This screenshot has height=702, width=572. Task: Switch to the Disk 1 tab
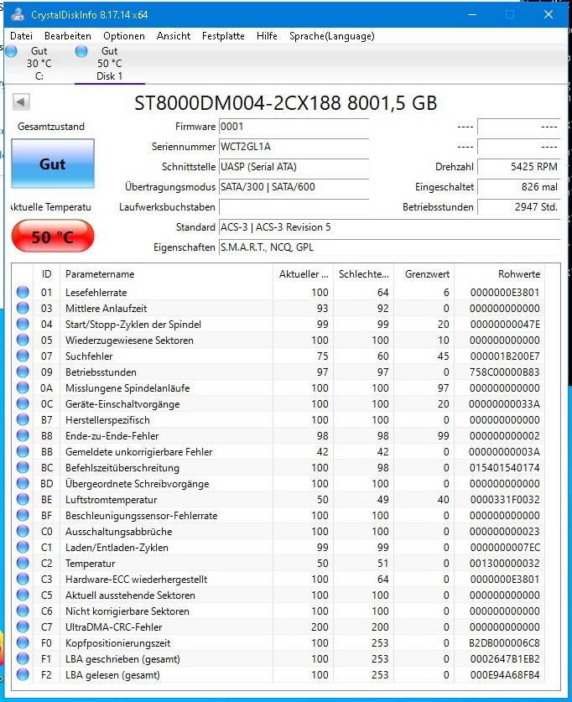pos(110,64)
